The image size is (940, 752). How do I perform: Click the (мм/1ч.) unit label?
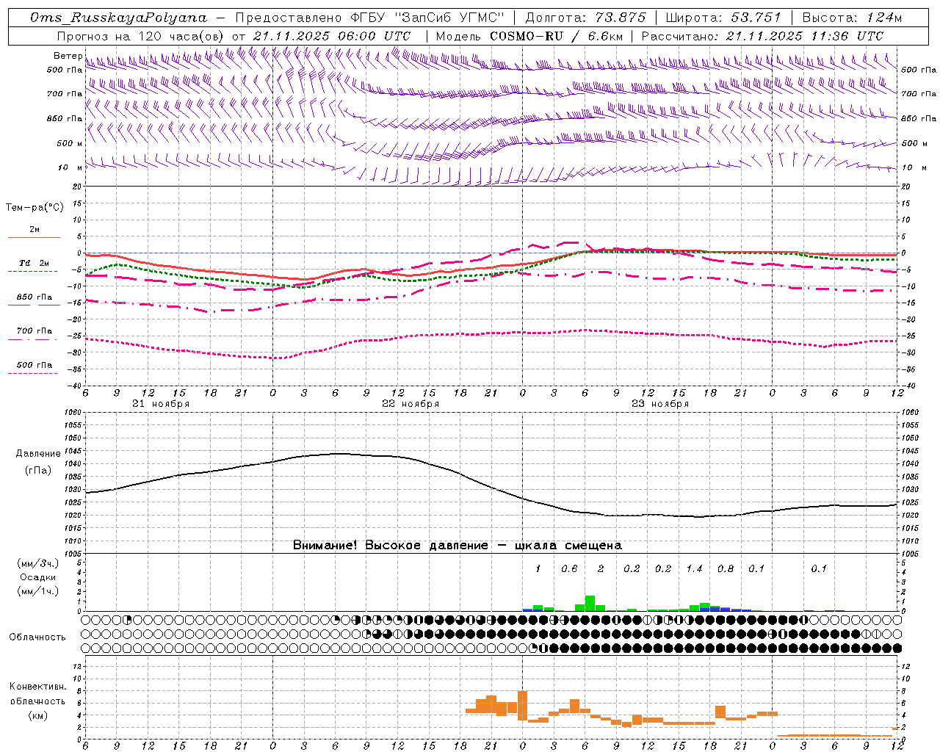pos(37,591)
